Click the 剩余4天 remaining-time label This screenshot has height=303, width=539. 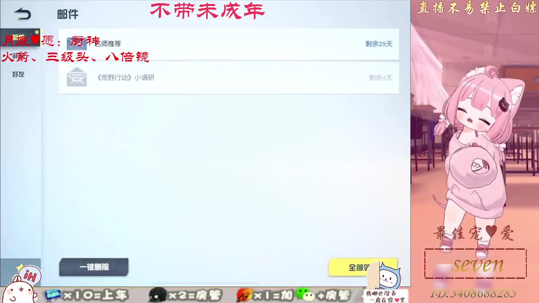[x=381, y=78]
